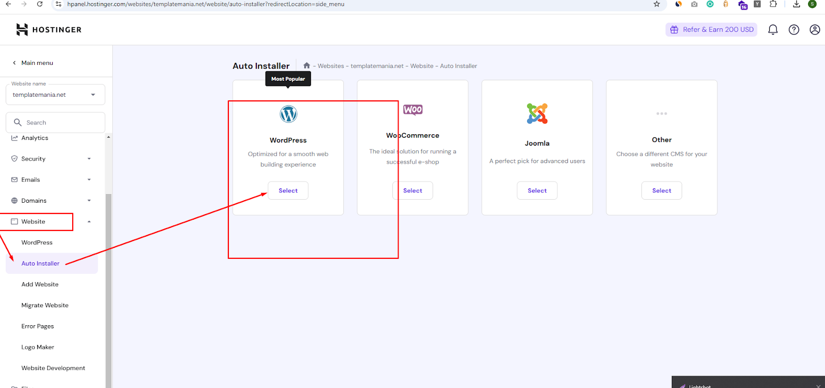Expand the Security menu arrow

(x=89, y=159)
